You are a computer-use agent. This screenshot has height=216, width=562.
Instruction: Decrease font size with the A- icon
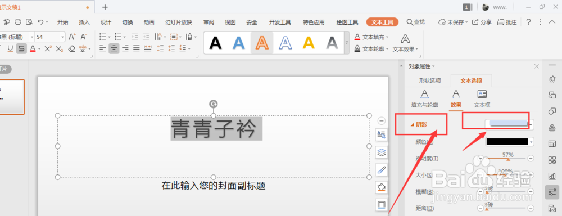tap(84, 37)
